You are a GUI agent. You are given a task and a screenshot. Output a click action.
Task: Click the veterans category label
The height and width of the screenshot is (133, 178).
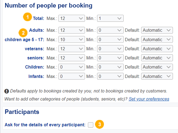(34, 49)
